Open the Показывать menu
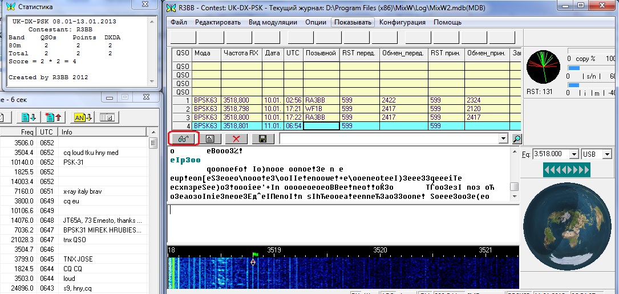 [x=352, y=22]
